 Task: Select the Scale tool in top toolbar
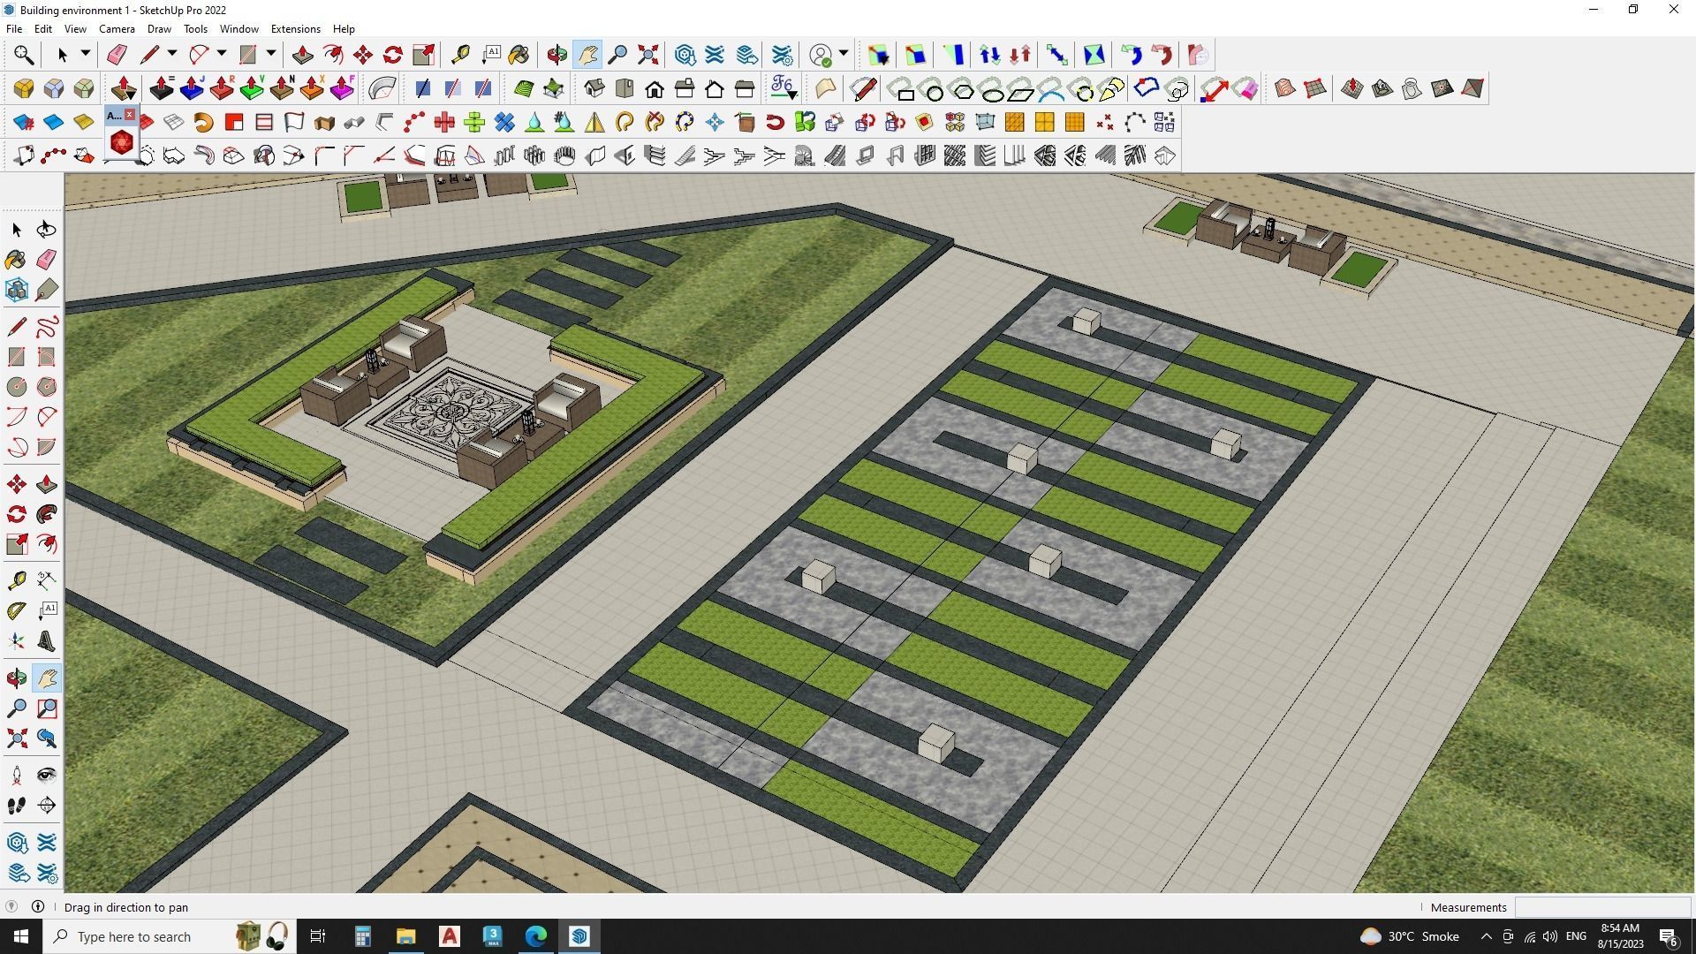pos(423,55)
